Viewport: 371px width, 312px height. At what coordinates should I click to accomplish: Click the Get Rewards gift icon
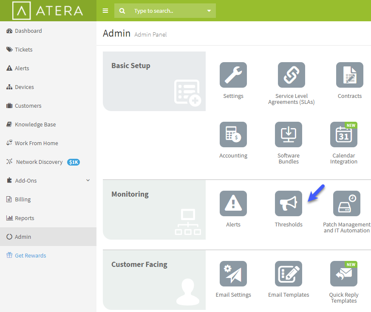coord(9,255)
